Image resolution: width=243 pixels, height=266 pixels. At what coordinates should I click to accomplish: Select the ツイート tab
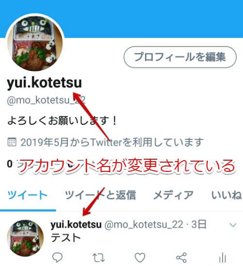[28, 195]
